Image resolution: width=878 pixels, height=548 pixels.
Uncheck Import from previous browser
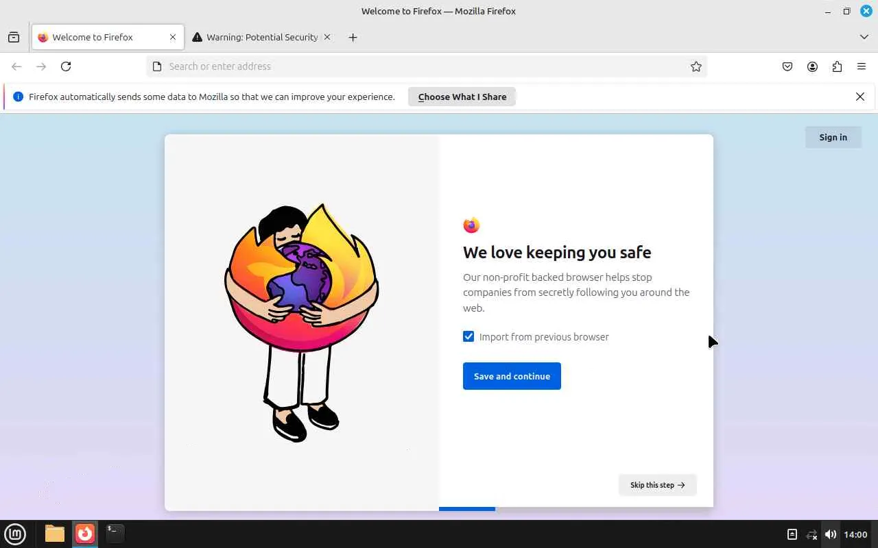[468, 336]
